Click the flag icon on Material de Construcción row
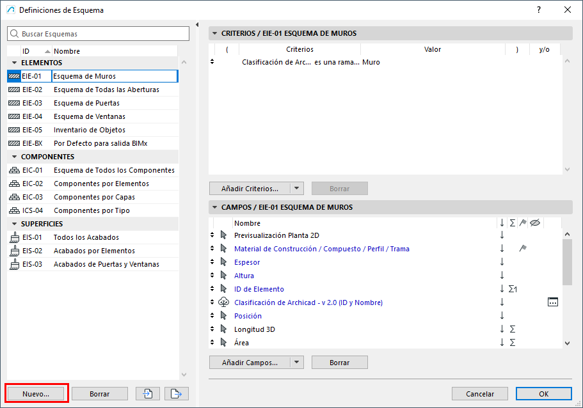 click(523, 248)
